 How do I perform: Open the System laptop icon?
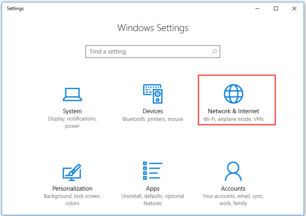(x=72, y=94)
